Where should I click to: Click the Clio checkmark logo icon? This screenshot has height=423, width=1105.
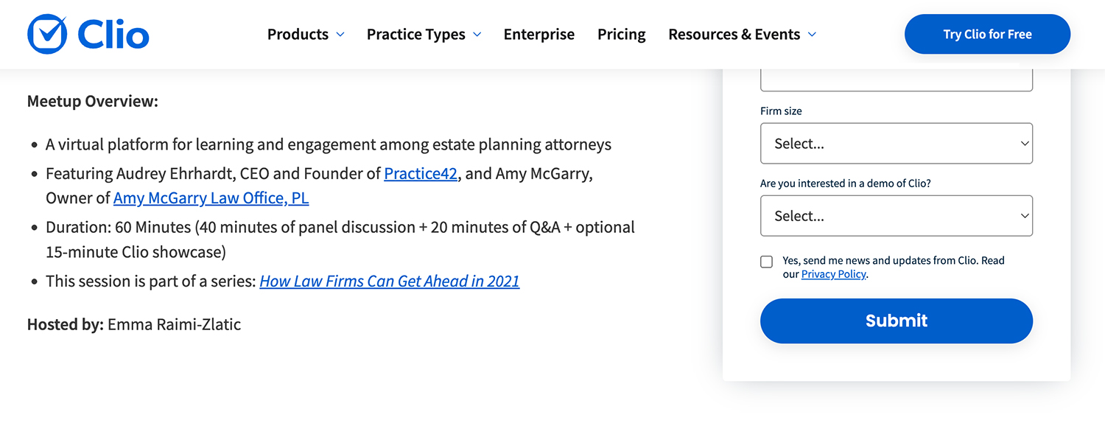tap(47, 34)
